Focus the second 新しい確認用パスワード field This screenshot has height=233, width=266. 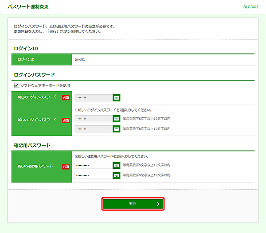(94, 175)
